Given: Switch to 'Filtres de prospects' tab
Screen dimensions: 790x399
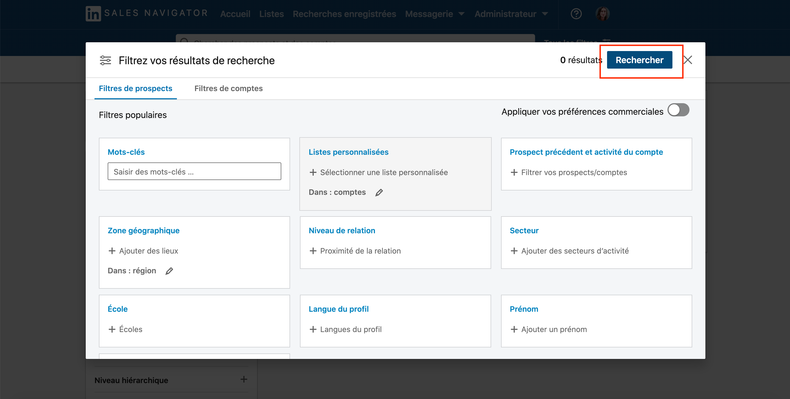Looking at the screenshot, I should [135, 89].
